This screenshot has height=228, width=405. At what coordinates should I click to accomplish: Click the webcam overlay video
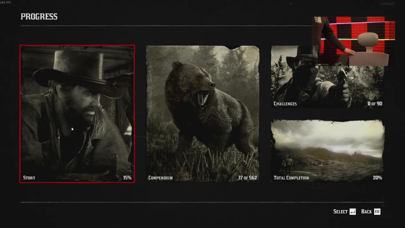click(x=354, y=41)
